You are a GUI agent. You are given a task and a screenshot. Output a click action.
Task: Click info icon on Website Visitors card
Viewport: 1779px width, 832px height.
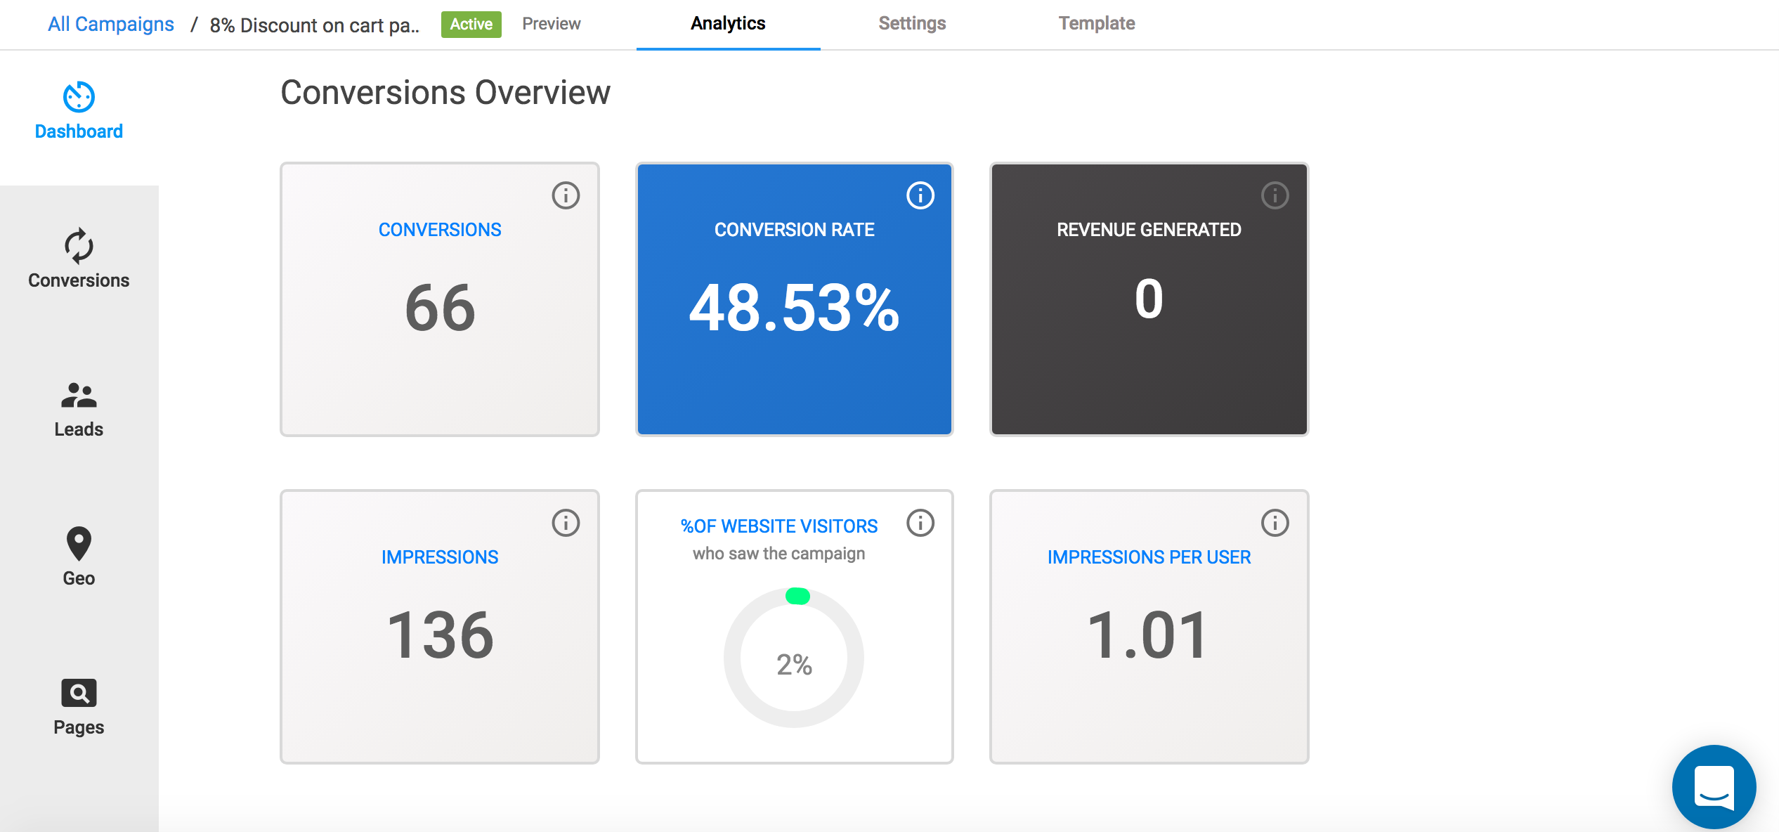click(x=920, y=523)
